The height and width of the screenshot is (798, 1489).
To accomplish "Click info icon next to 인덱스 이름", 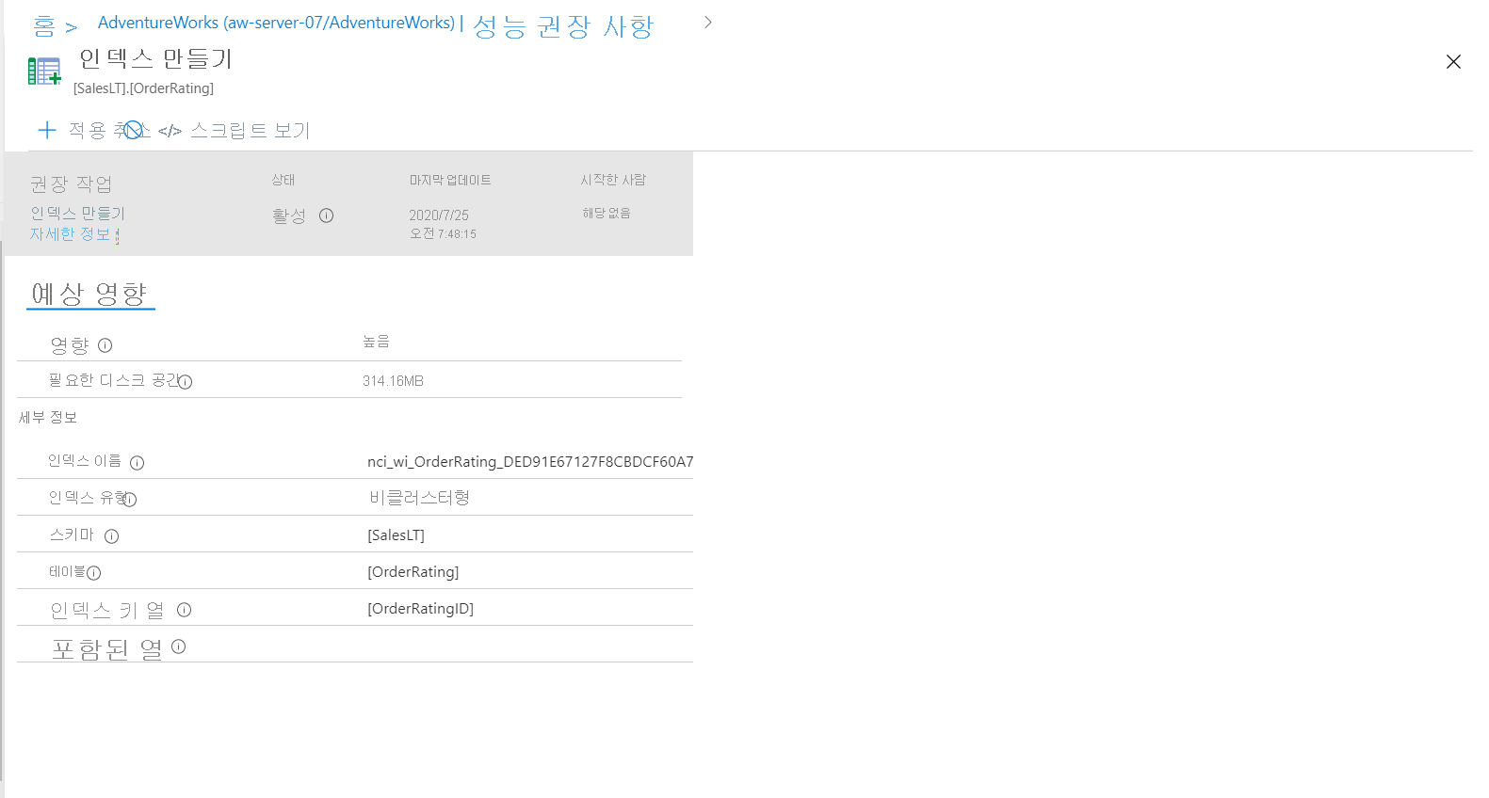I will click(x=138, y=463).
